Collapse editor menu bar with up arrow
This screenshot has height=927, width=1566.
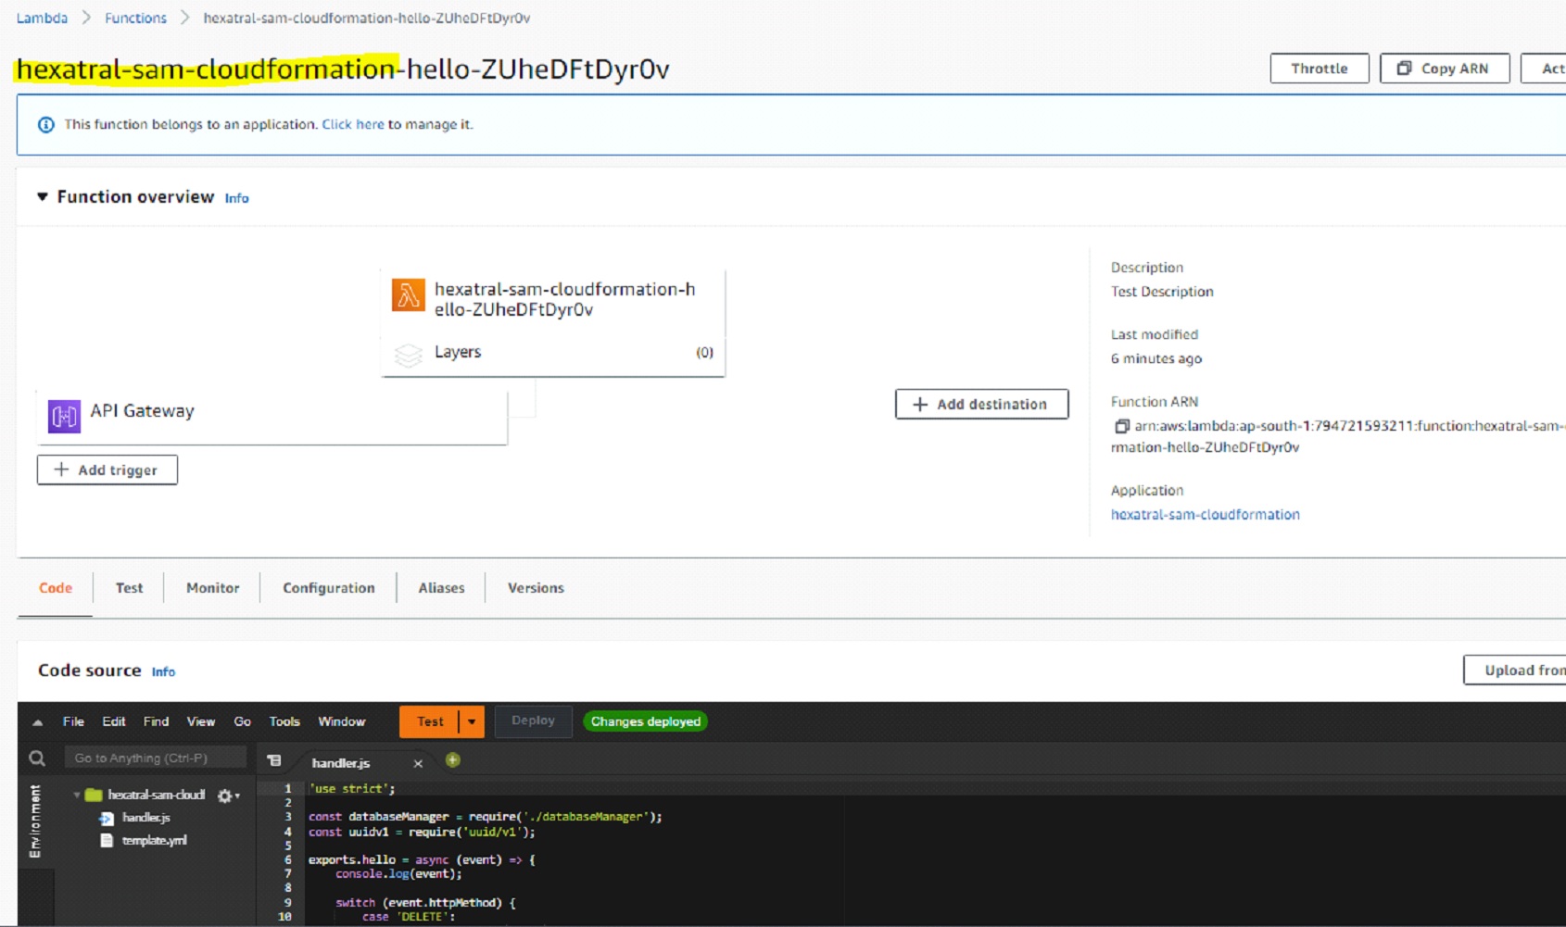38,722
